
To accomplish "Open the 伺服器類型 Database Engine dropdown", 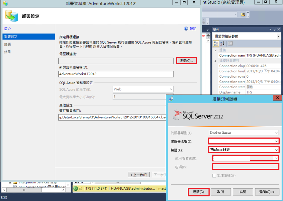I will coord(244,133).
